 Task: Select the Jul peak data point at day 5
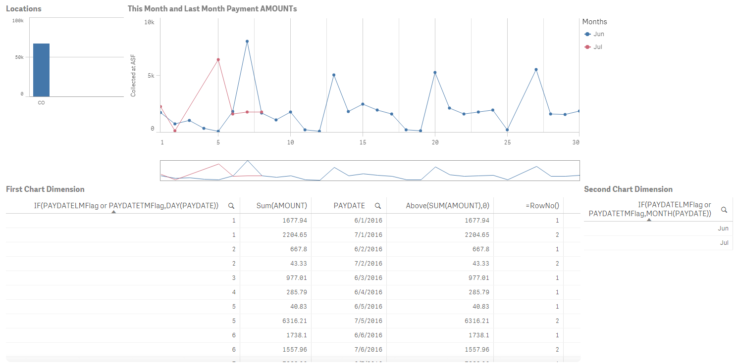[218, 59]
